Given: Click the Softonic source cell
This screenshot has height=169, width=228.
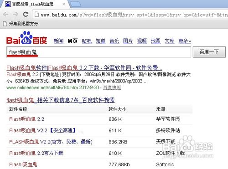Looking at the screenshot, I should point(165,164).
